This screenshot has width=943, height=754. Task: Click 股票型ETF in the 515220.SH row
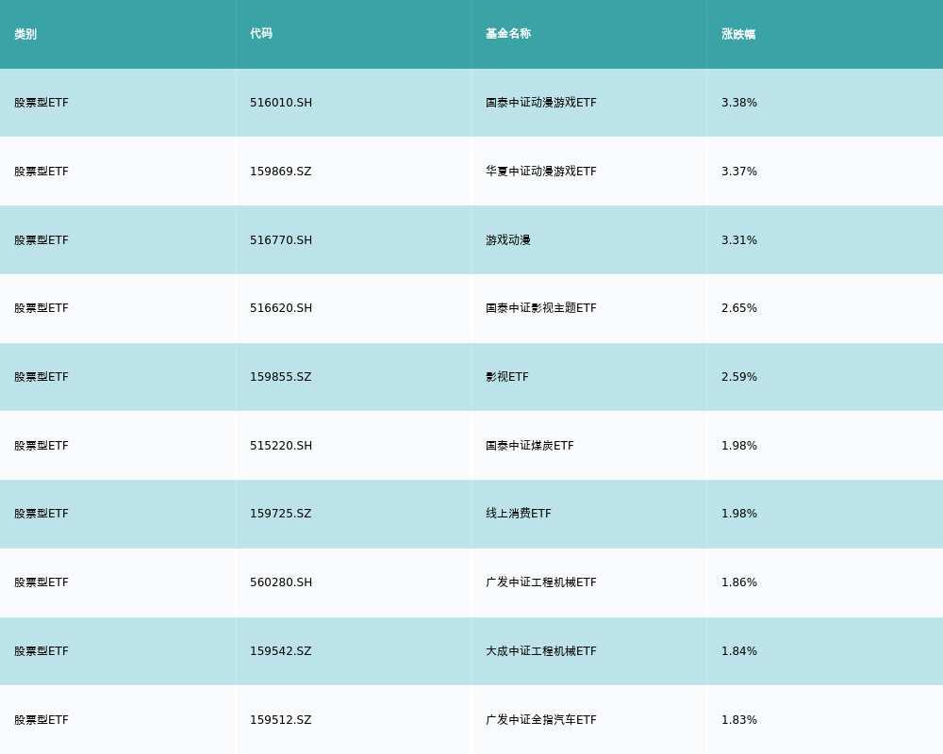[x=41, y=446]
